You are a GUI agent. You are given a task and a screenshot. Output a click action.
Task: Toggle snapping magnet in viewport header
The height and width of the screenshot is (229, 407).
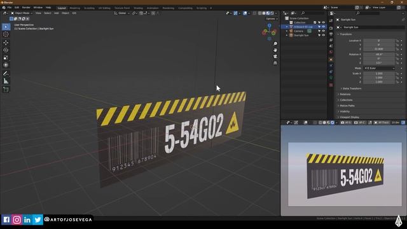click(141, 13)
